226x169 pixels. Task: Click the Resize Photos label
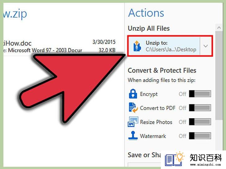pos(156,122)
